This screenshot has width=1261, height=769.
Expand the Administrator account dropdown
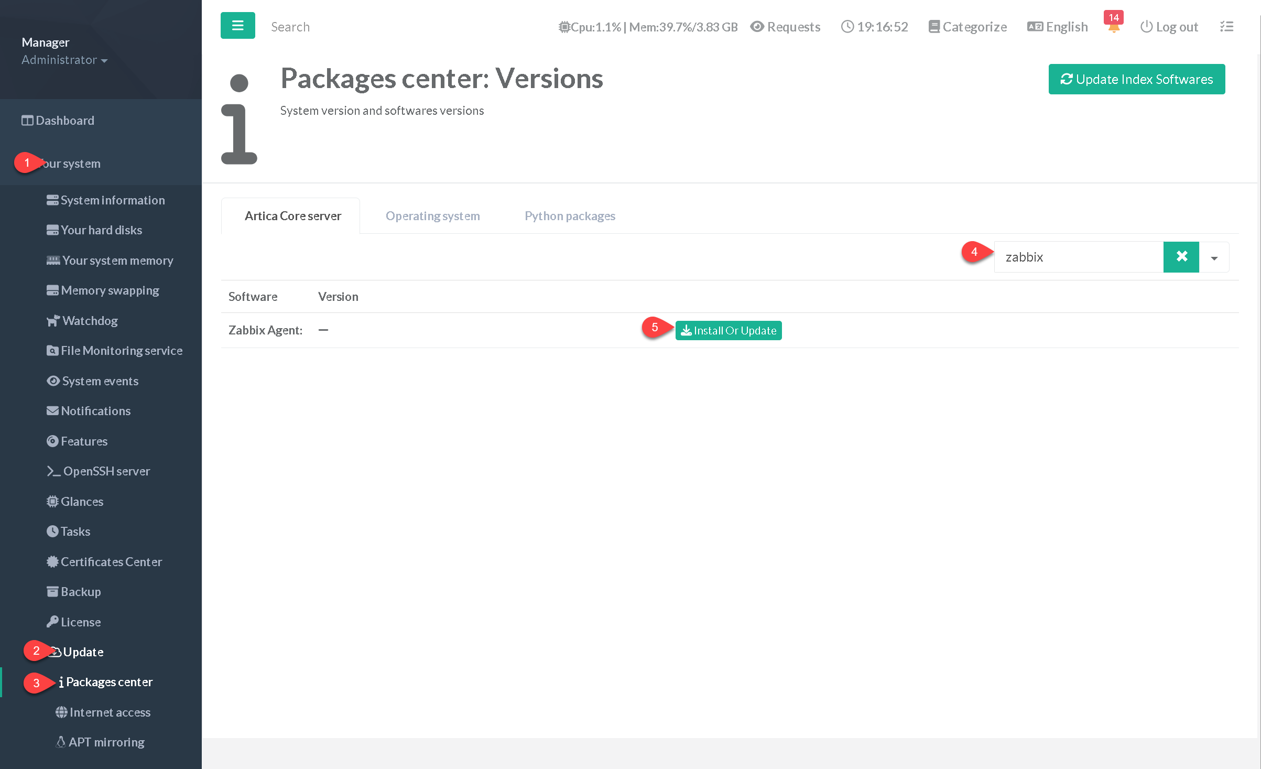[64, 60]
